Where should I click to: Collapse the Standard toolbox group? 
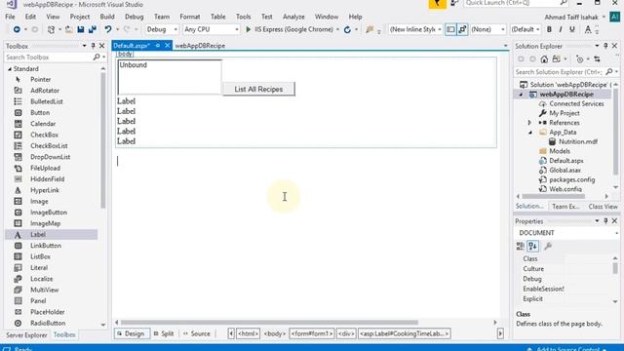[x=10, y=69]
